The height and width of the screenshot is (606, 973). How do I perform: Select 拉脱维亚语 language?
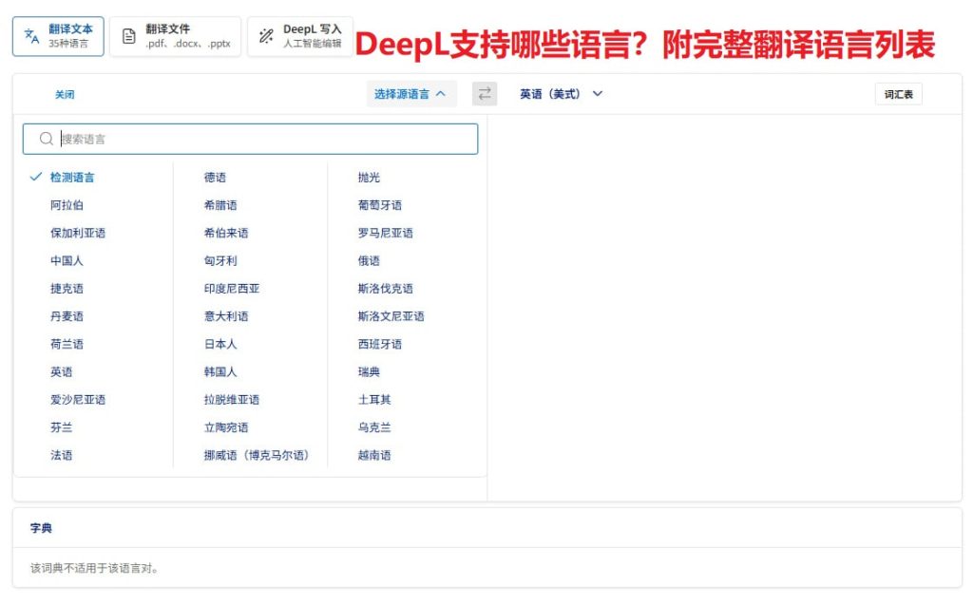pyautogui.click(x=232, y=400)
